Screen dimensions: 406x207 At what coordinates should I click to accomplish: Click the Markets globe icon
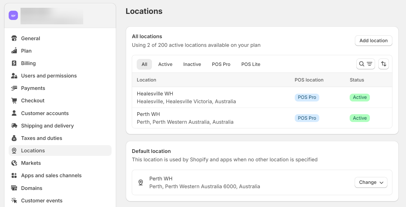tap(14, 163)
